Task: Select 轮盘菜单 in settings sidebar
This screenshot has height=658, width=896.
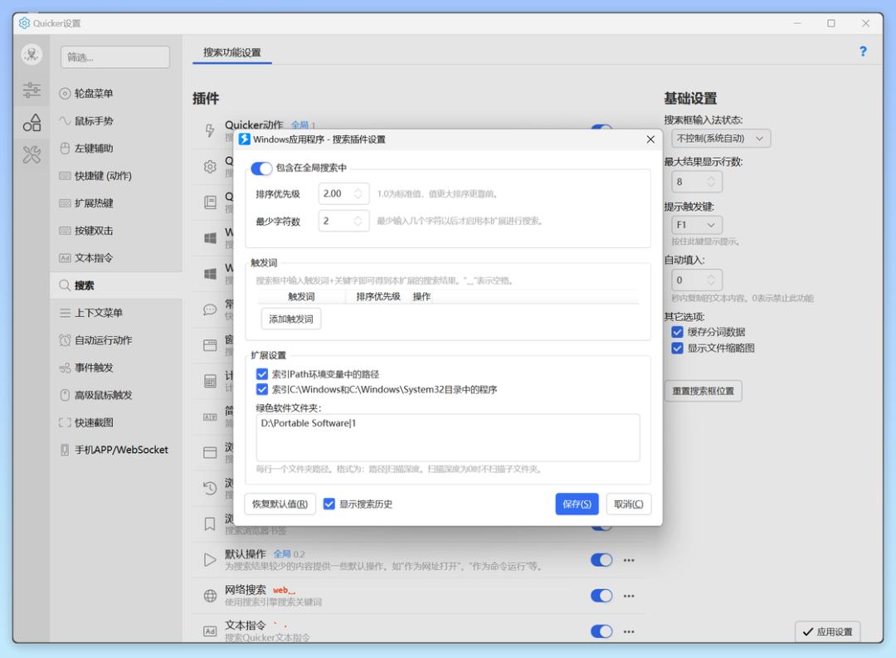Action: [116, 93]
